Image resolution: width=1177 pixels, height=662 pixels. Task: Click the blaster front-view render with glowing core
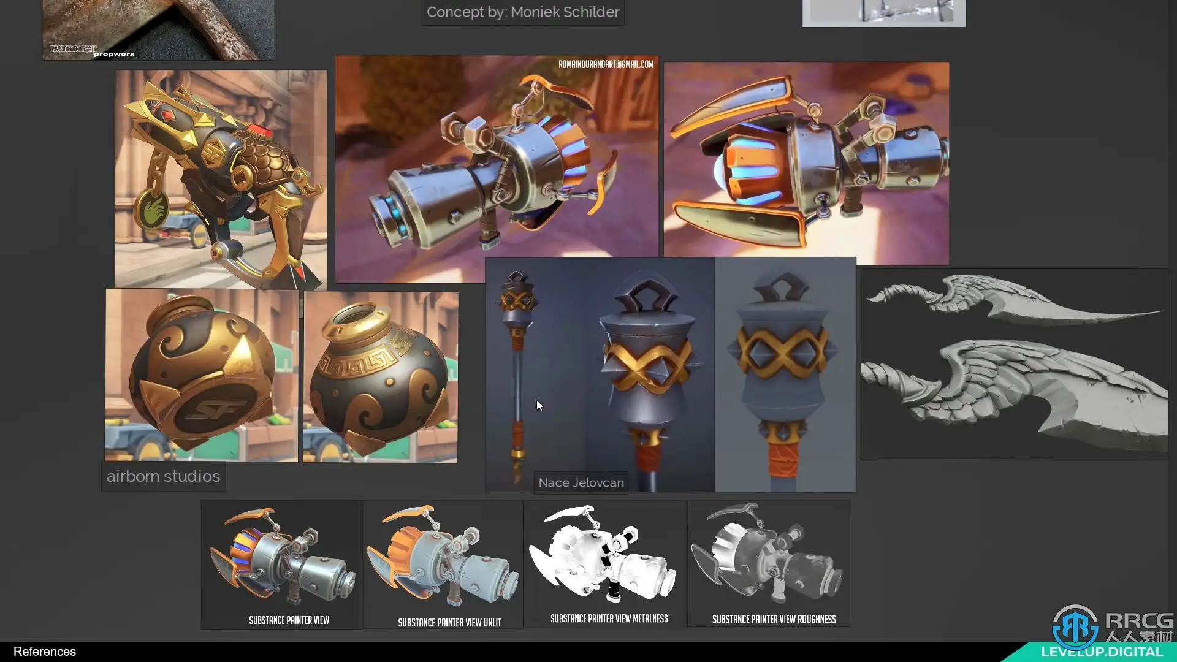pyautogui.click(x=806, y=163)
